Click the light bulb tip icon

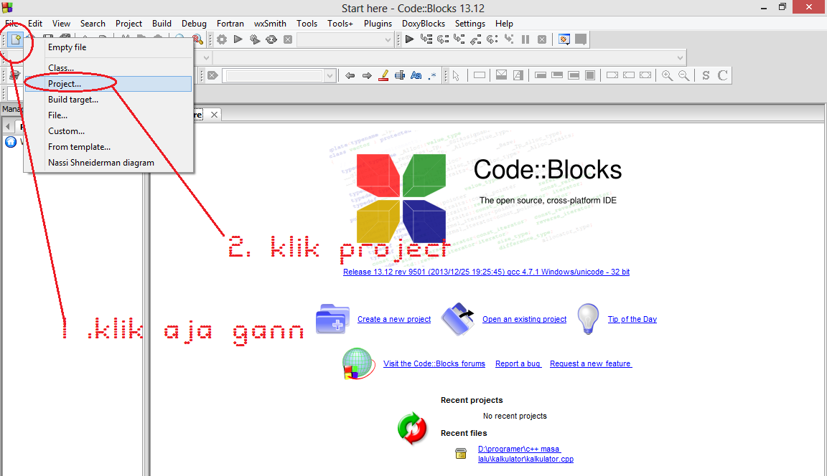[x=588, y=319]
